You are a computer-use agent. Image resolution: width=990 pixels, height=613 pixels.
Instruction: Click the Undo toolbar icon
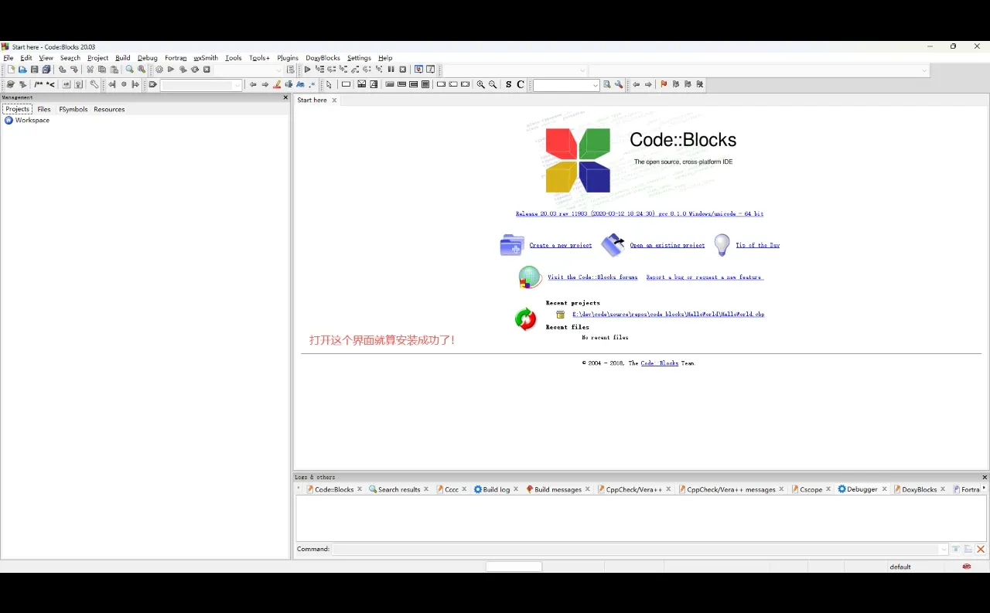(x=61, y=70)
